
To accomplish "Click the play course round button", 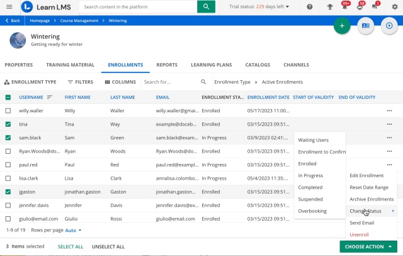I will (x=389, y=26).
